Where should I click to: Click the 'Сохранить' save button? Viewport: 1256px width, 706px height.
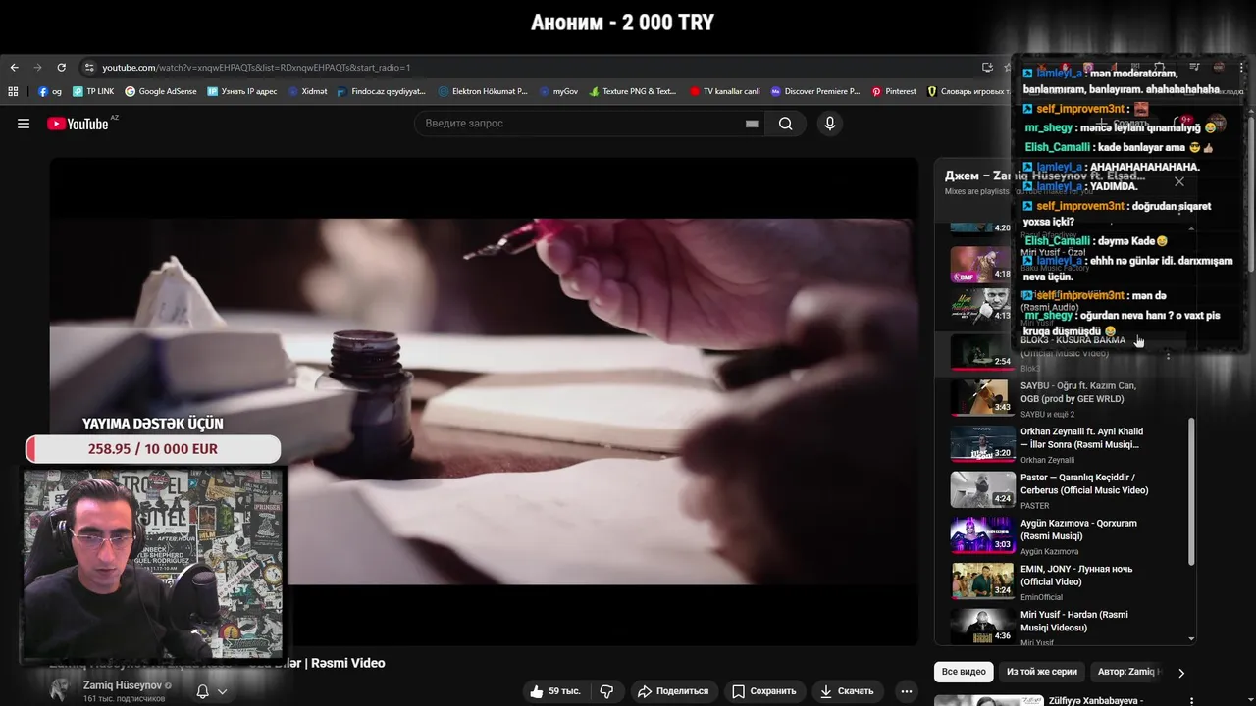pos(764,691)
